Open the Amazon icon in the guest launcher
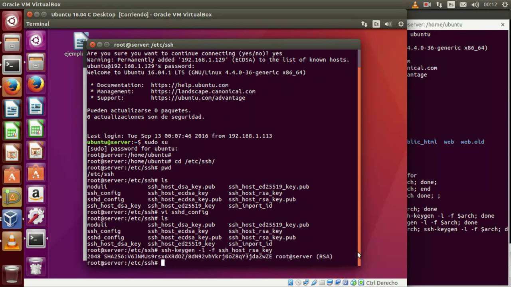The height and width of the screenshot is (287, 511). click(x=36, y=195)
